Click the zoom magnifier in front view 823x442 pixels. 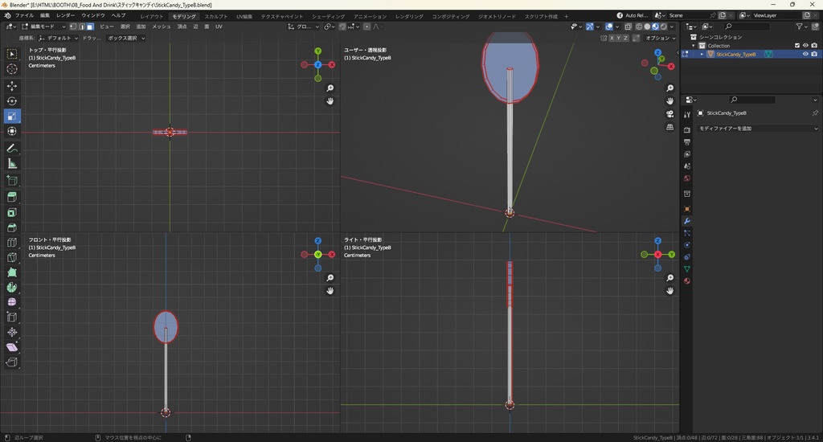(x=330, y=278)
